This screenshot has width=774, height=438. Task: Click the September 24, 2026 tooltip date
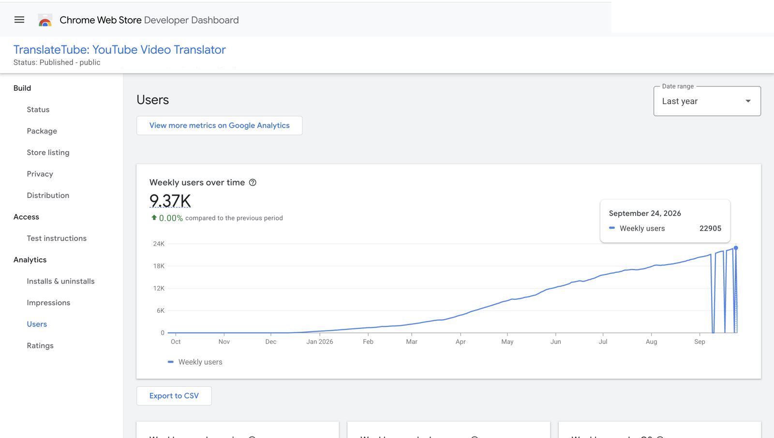point(645,213)
